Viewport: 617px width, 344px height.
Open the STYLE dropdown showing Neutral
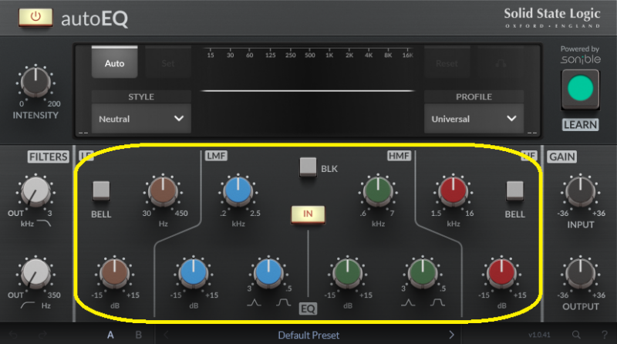(x=138, y=119)
